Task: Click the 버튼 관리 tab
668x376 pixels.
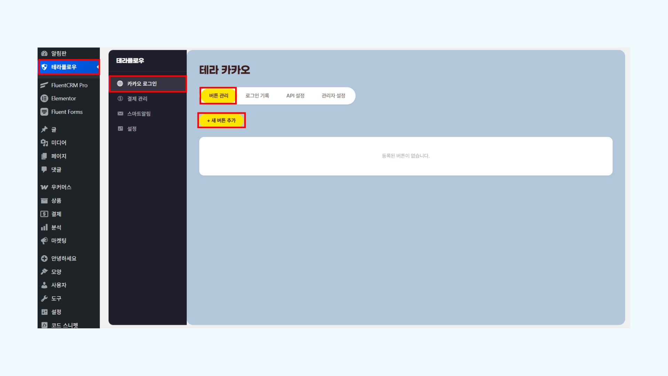Action: tap(218, 96)
